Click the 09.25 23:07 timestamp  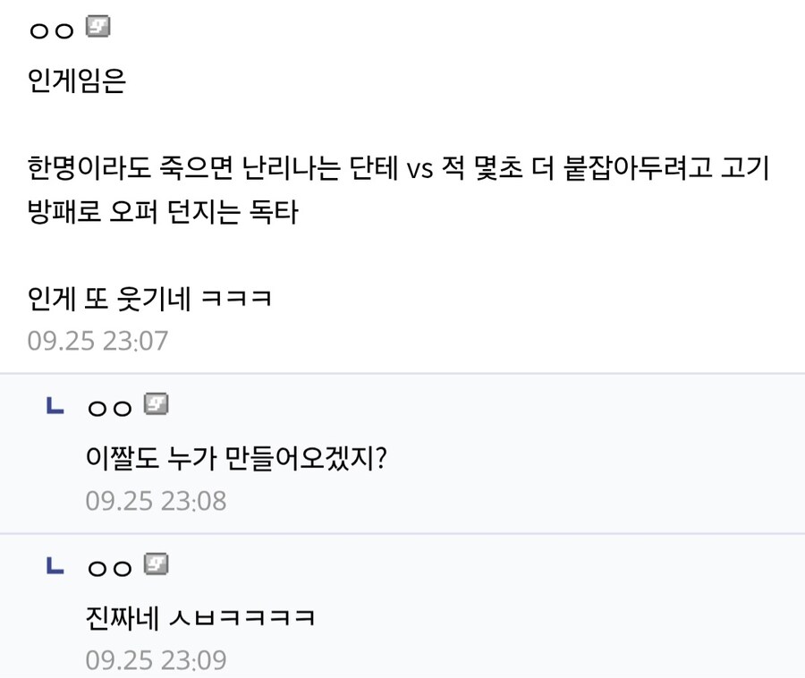tap(97, 341)
